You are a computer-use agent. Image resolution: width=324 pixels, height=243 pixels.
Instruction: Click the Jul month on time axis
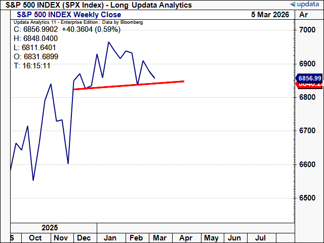[260, 237]
